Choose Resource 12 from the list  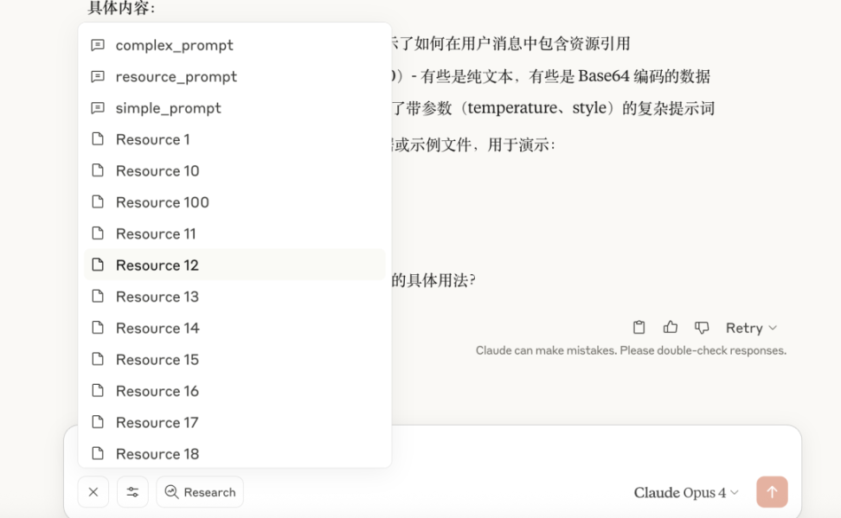point(157,265)
